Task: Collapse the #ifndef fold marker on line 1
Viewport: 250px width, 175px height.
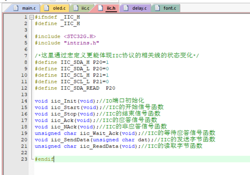Action: [x=31, y=17]
